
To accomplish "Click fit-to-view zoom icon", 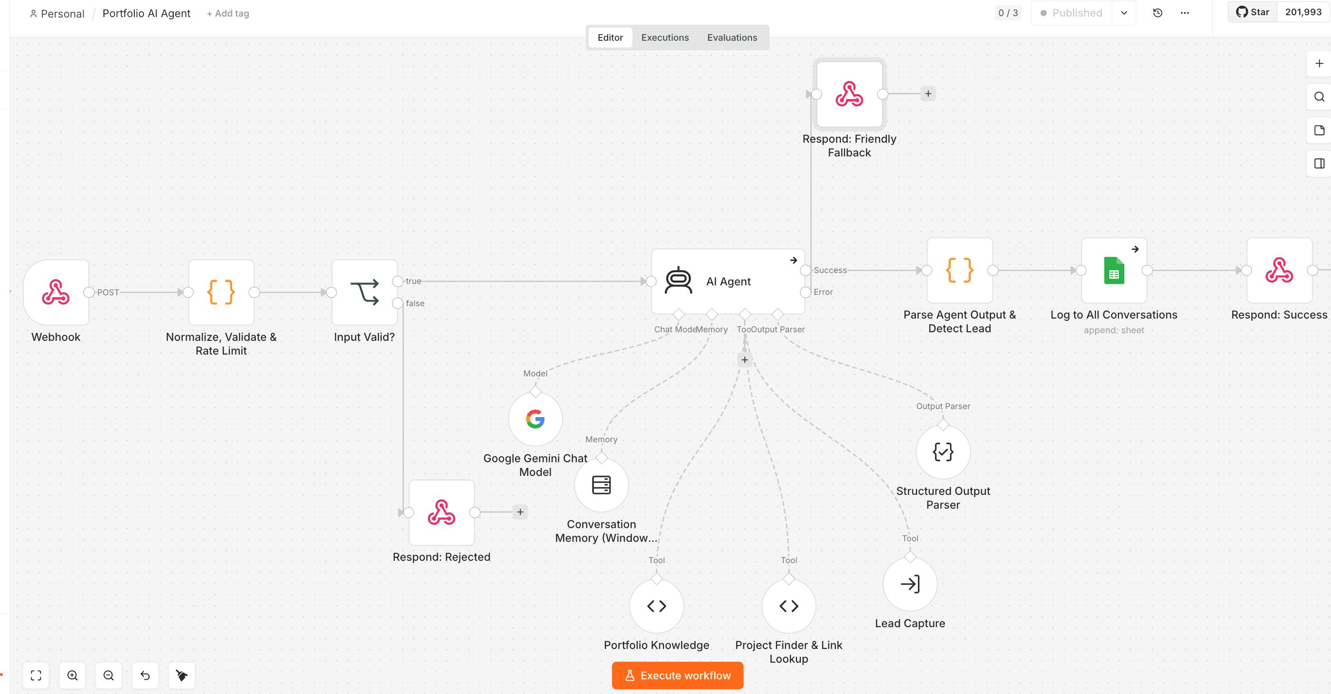I will [x=36, y=676].
